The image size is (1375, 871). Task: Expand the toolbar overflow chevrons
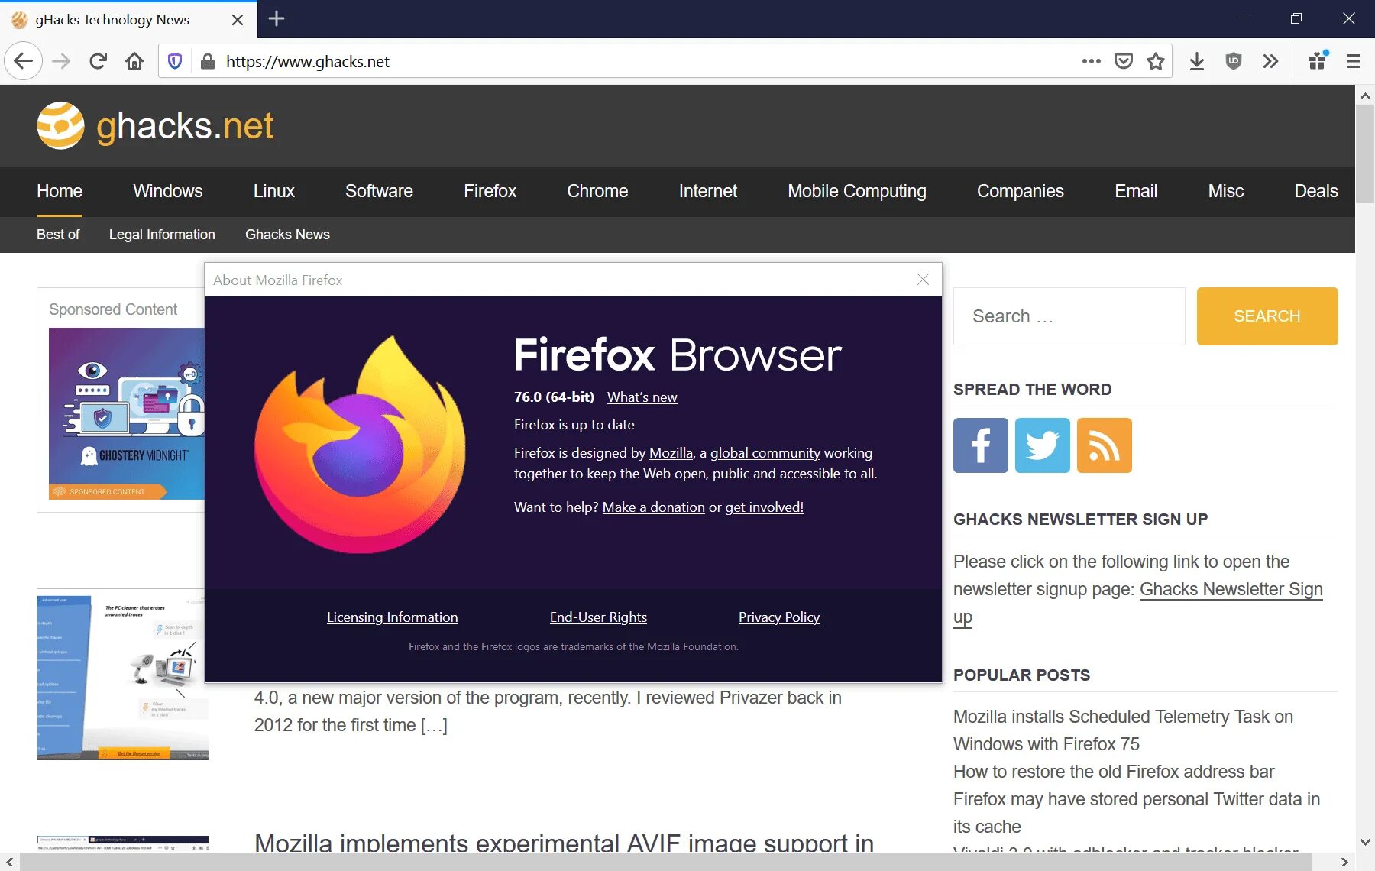pos(1270,61)
